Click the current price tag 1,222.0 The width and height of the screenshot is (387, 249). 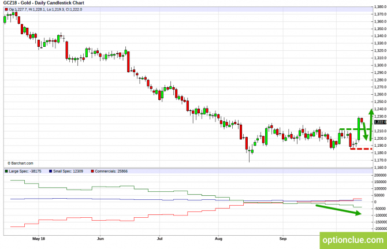click(x=380, y=122)
